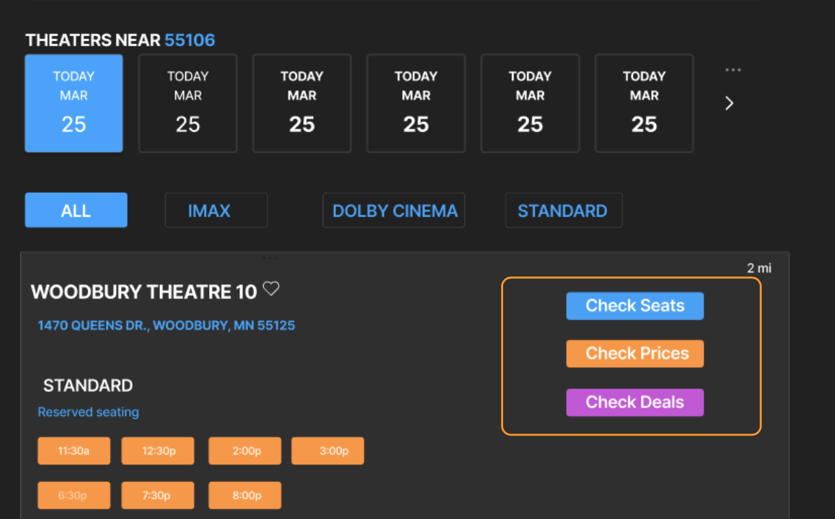The height and width of the screenshot is (519, 835).
Task: Open the ellipsis menu above date cards
Action: 733,69
